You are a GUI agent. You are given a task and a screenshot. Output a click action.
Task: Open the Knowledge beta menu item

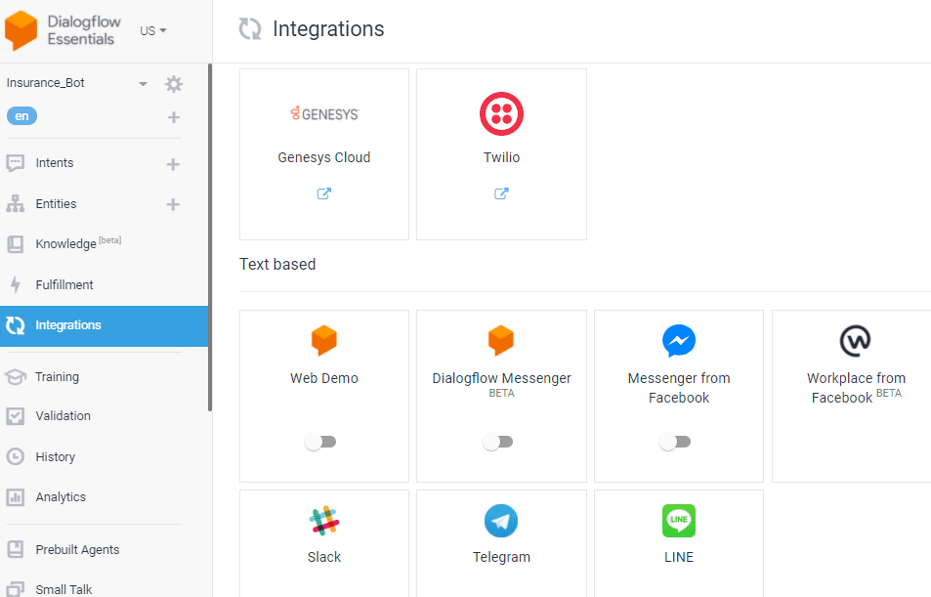coord(78,243)
